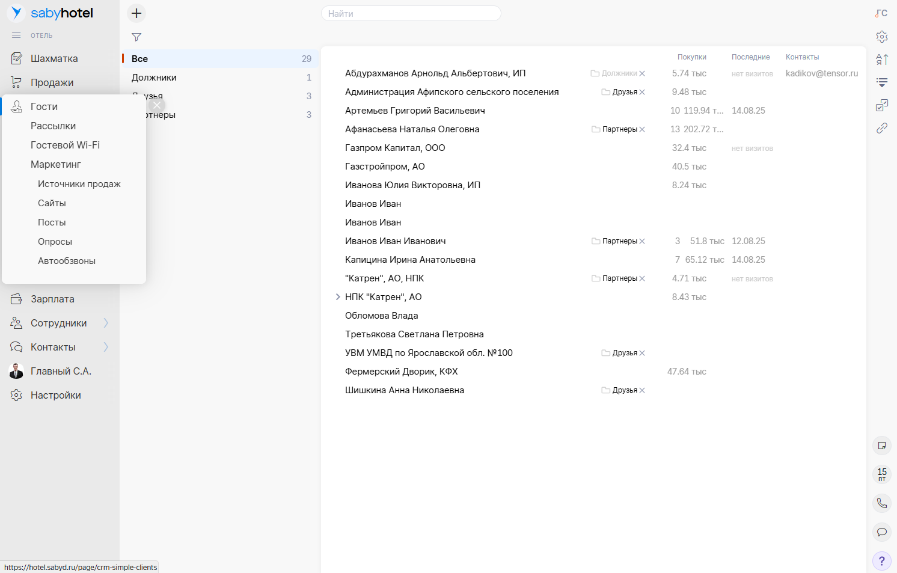
Task: Open the link chain icon
Action: pos(882,128)
